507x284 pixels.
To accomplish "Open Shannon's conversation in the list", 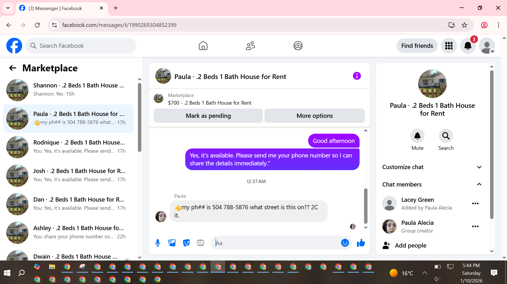I will coord(68,90).
